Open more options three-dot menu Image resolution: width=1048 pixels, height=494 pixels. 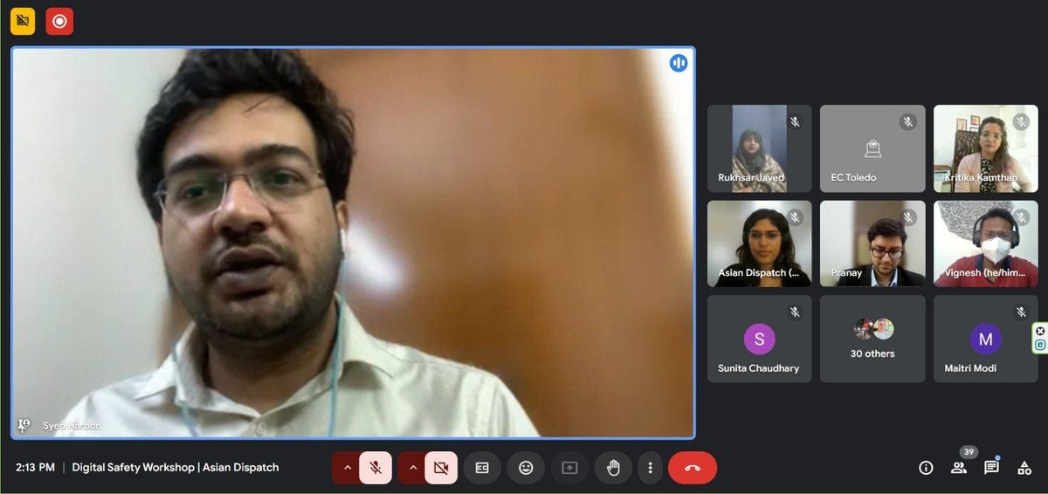click(650, 468)
